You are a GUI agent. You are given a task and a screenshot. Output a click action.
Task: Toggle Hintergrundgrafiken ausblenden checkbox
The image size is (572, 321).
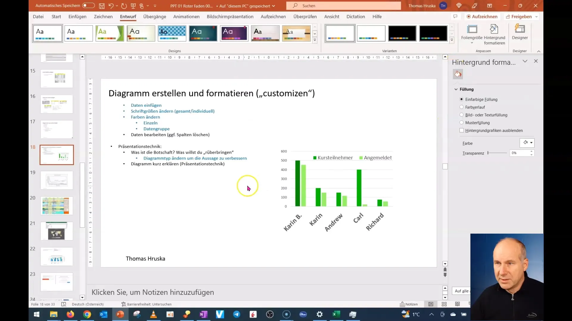(x=462, y=130)
